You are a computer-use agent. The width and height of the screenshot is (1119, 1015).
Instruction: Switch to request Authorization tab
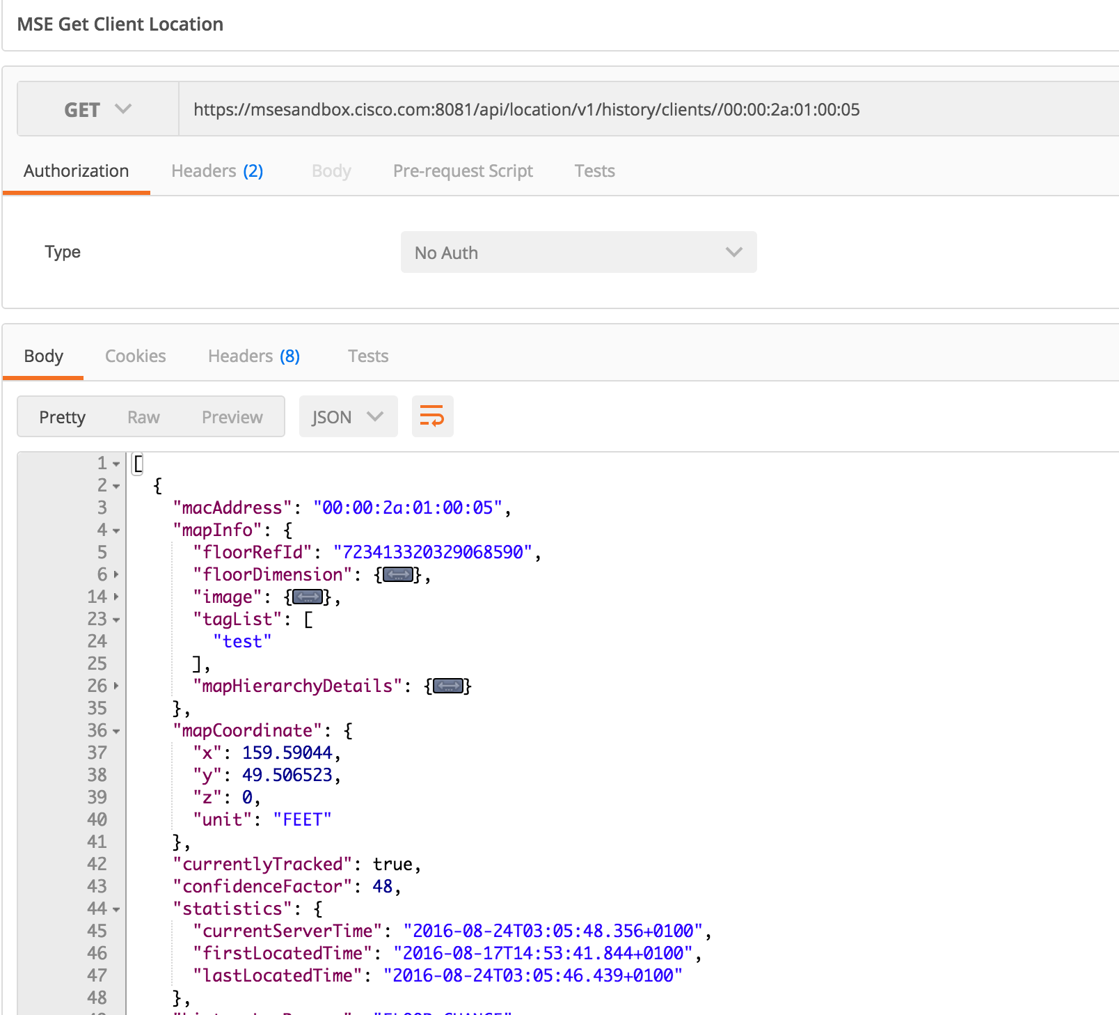(77, 171)
